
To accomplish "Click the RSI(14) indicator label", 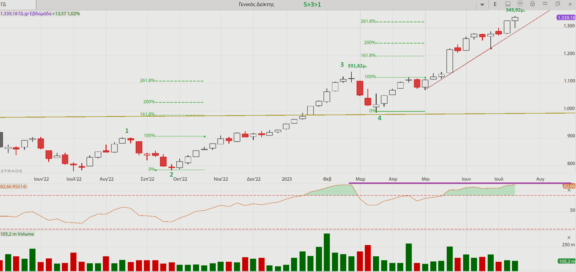I will [14, 187].
